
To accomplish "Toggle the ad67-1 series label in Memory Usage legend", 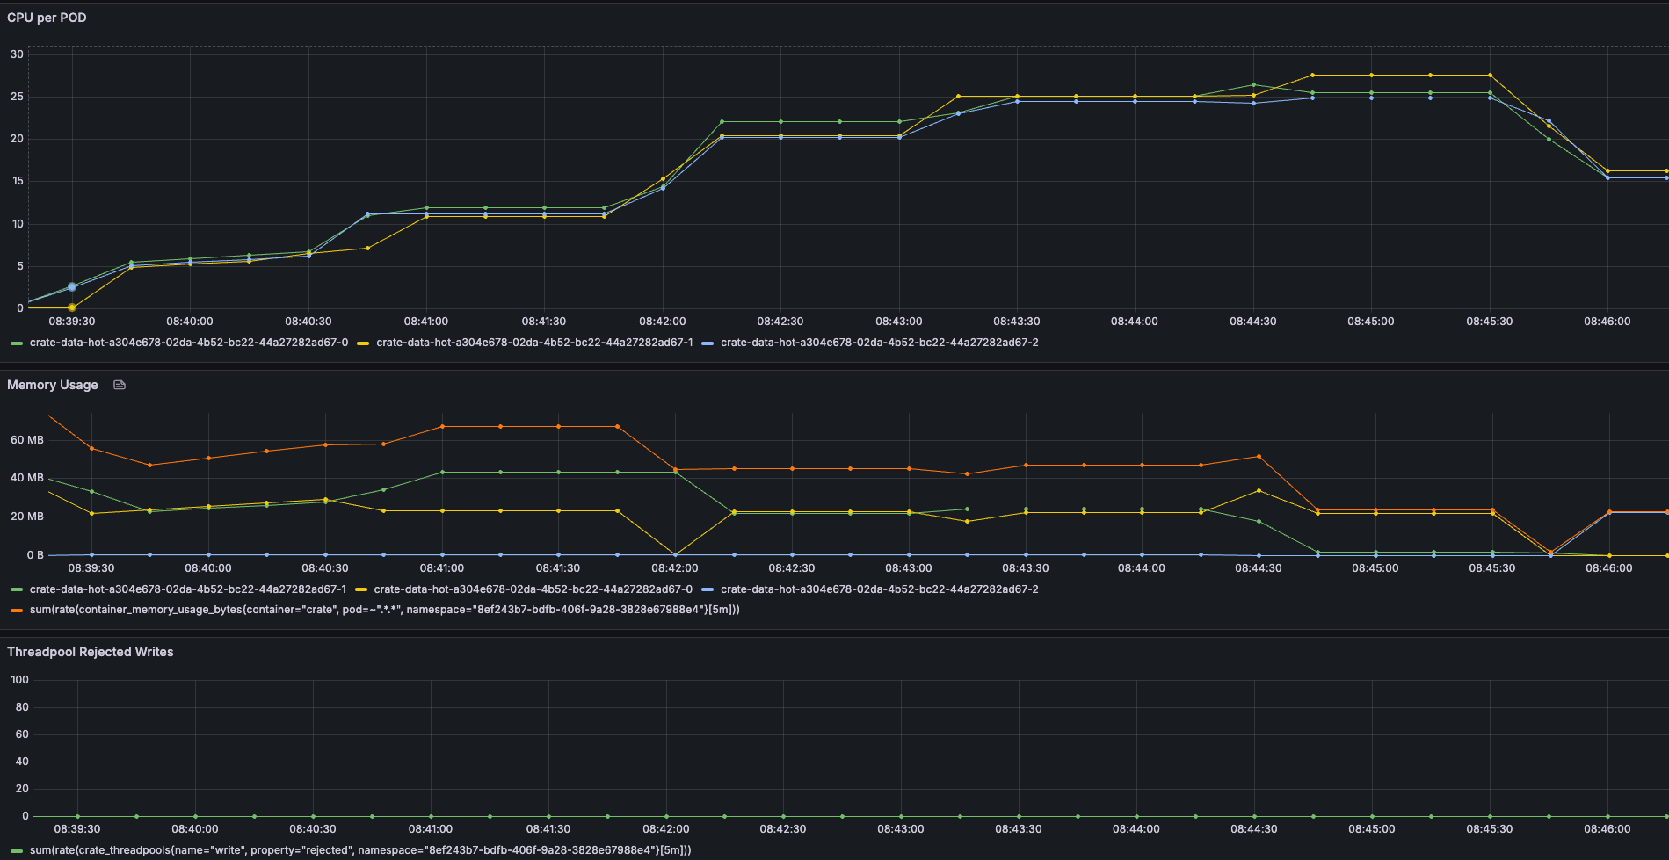I will [x=188, y=589].
